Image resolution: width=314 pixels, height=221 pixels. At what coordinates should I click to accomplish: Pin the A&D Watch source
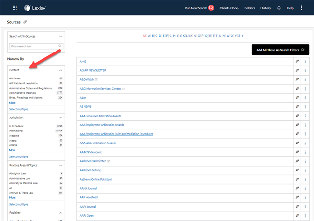pos(297,79)
